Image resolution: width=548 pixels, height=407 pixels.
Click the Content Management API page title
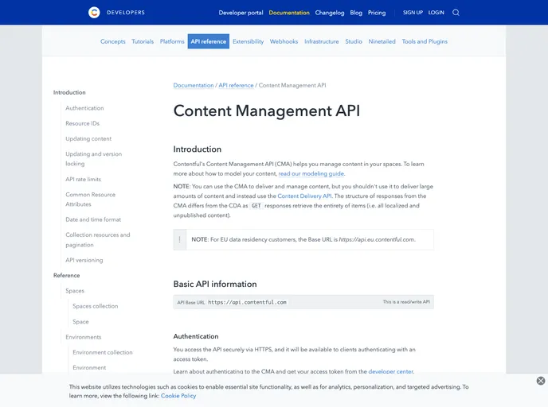point(267,111)
